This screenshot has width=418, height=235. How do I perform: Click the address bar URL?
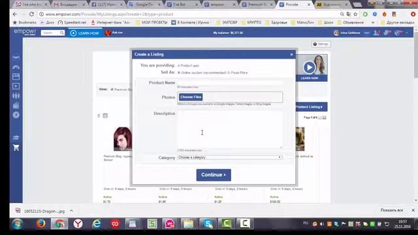point(109,14)
